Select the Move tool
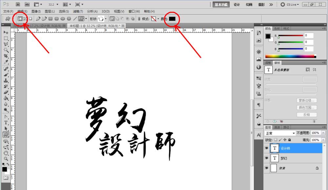Viewport: 328px width, 190px height. click(5, 31)
